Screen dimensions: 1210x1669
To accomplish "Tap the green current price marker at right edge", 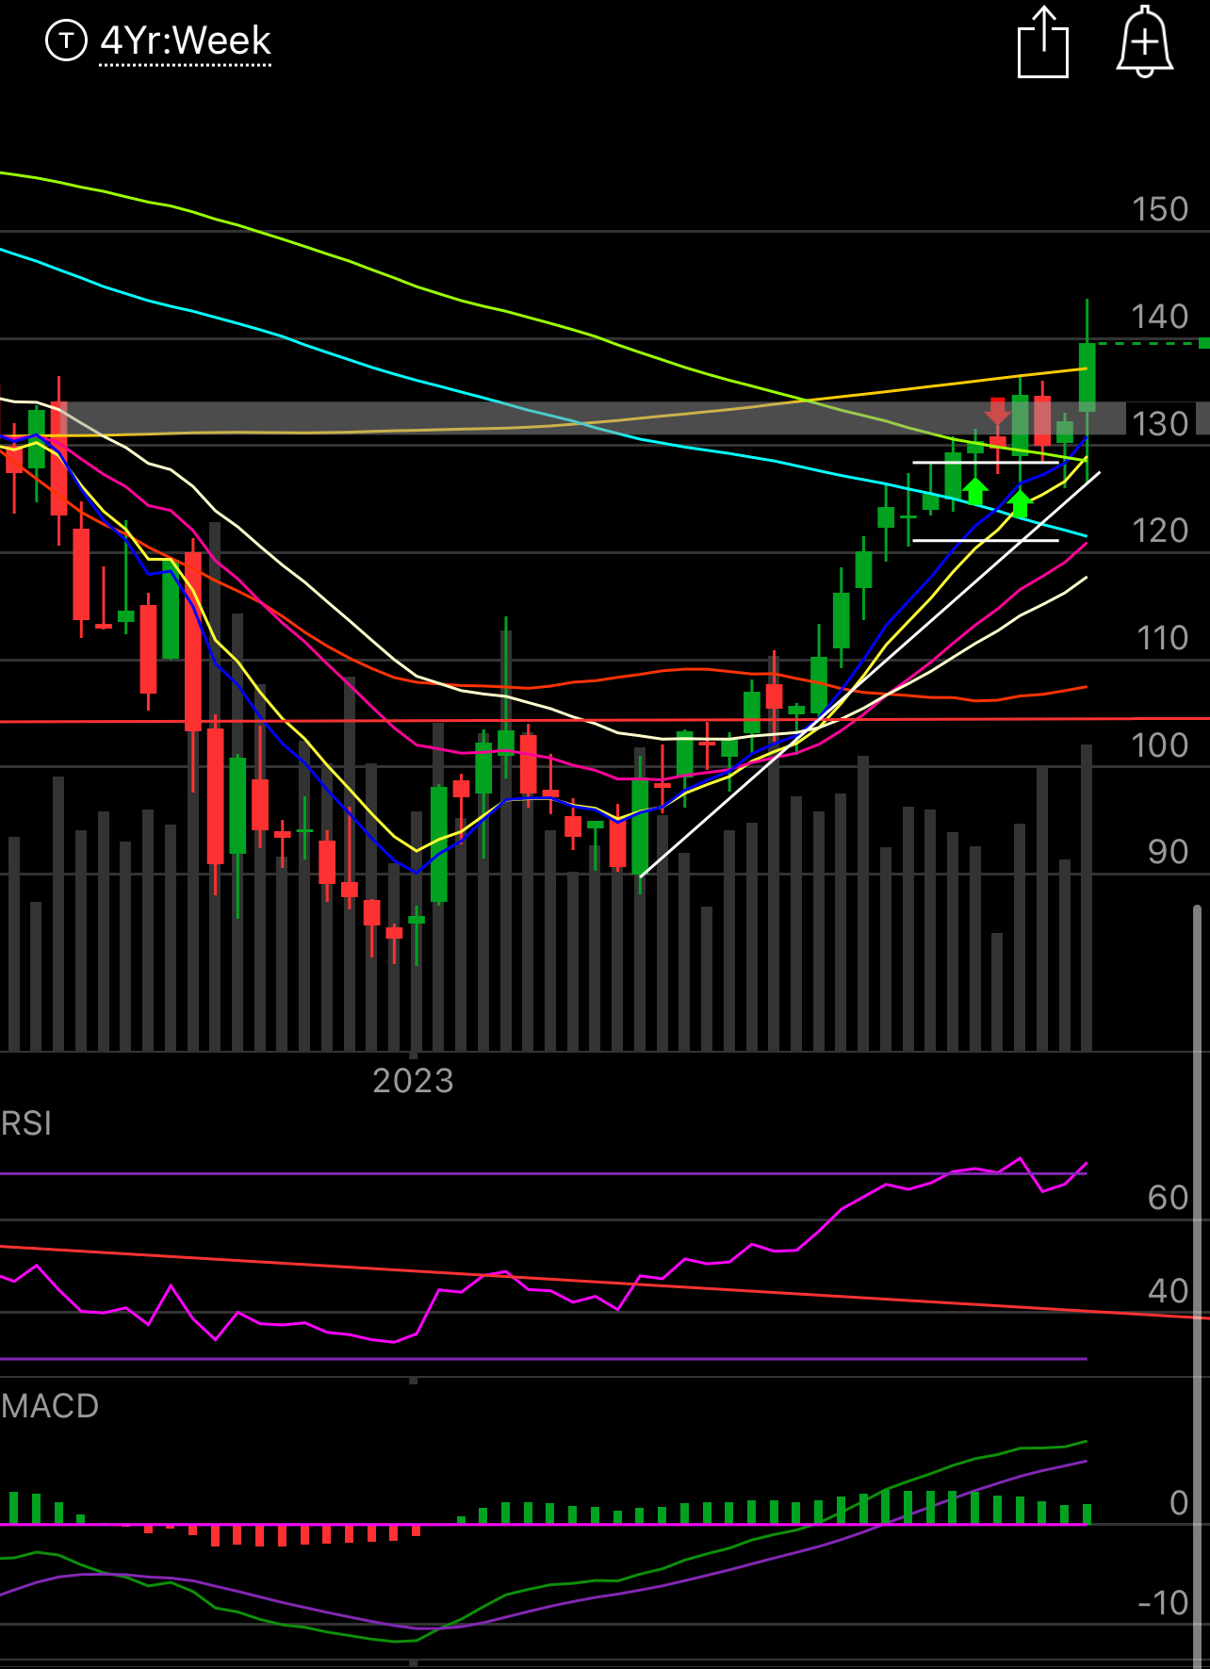I will pyautogui.click(x=1203, y=343).
